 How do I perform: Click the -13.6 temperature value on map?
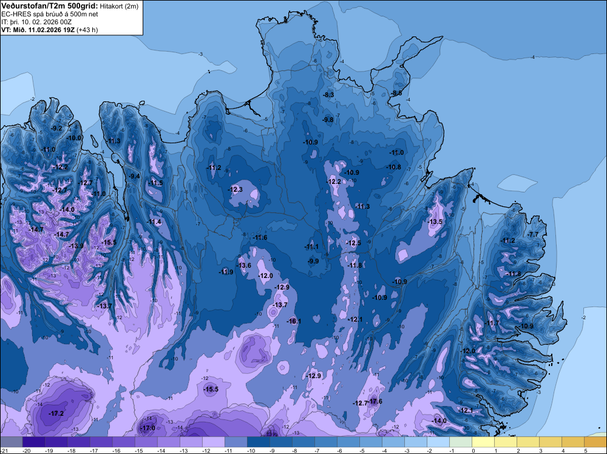tap(244, 265)
